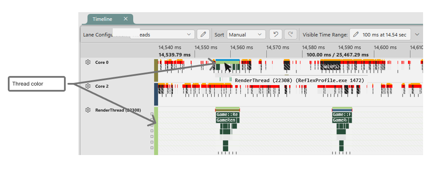437x185 pixels.
Task: Select the RenderThread (22308) lane label
Action: pos(118,110)
